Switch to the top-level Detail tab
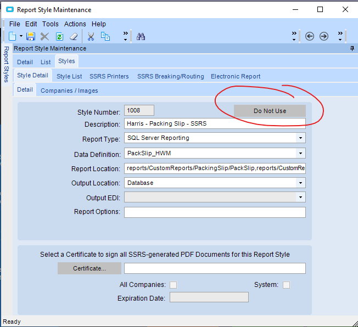Screen dimensions: 358x327 [x=25, y=62]
